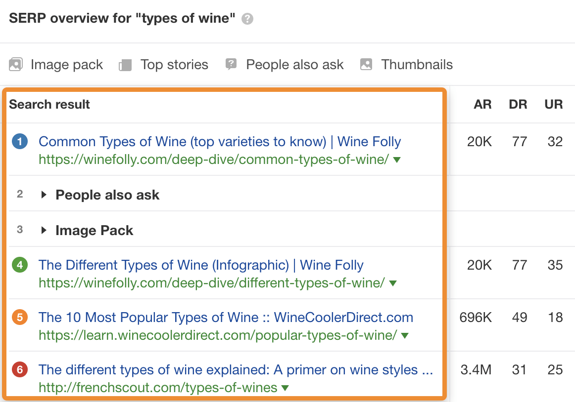Open the dropdown next to the frenchscout.com URL
Image resolution: width=575 pixels, height=402 pixels.
tap(285, 388)
